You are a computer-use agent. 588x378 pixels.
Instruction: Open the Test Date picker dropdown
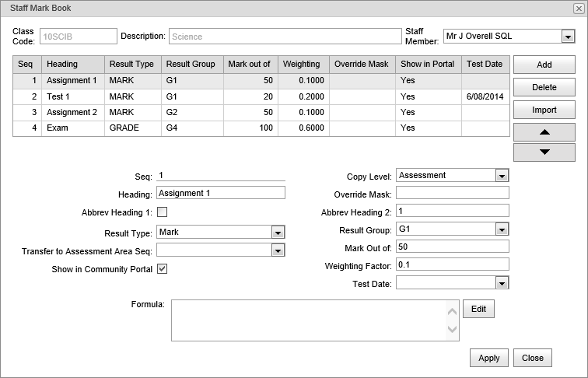click(x=502, y=283)
